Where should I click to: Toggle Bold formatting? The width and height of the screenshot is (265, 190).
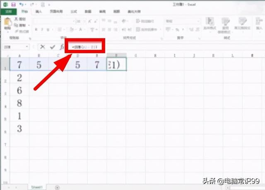(x=36, y=29)
